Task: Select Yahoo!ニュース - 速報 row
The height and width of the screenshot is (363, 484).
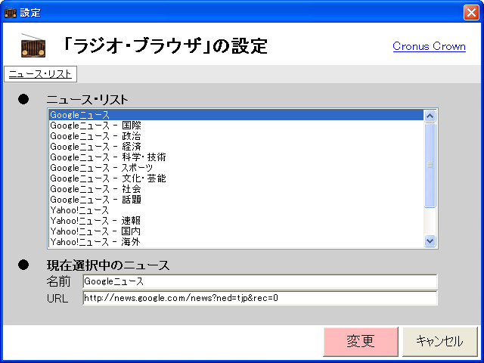Action: (x=237, y=221)
